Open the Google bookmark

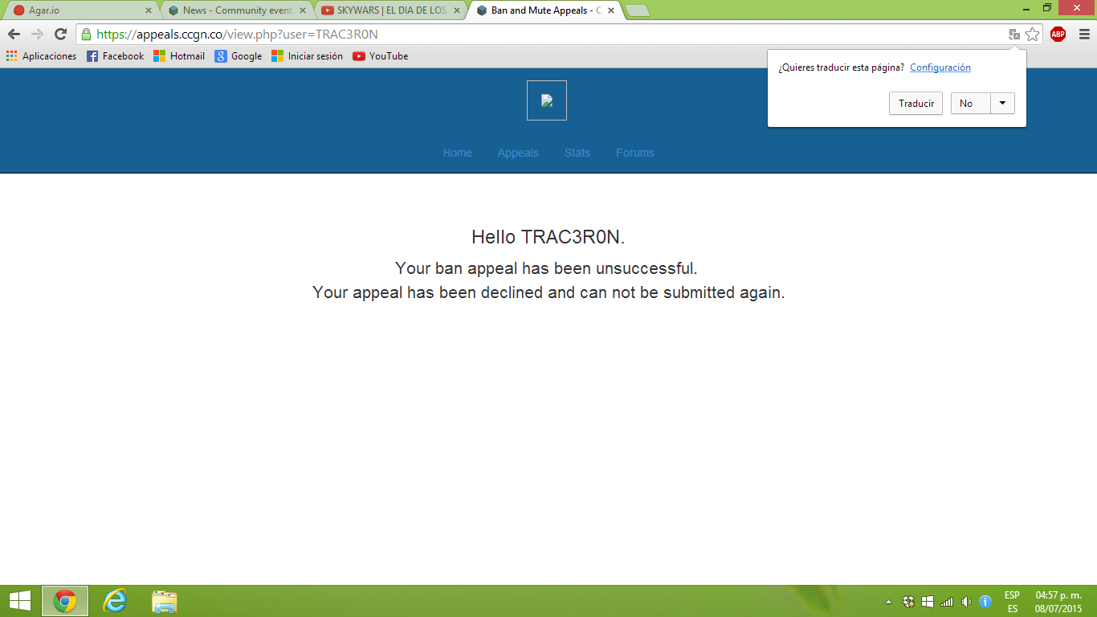(239, 56)
